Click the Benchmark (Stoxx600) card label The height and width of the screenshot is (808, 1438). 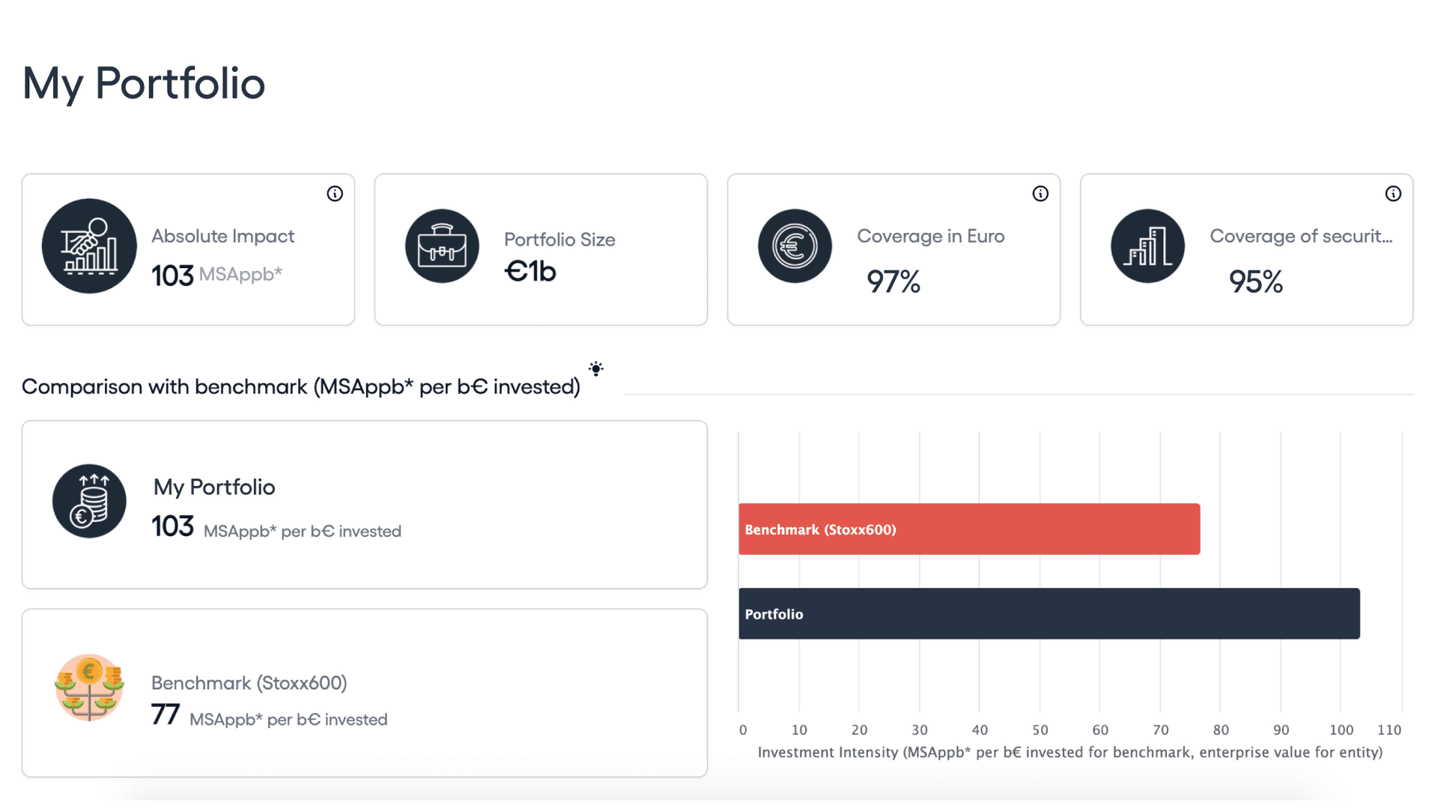[249, 683]
